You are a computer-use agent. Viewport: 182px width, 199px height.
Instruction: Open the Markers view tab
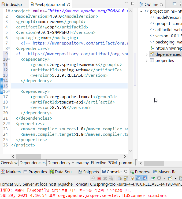point(11,172)
